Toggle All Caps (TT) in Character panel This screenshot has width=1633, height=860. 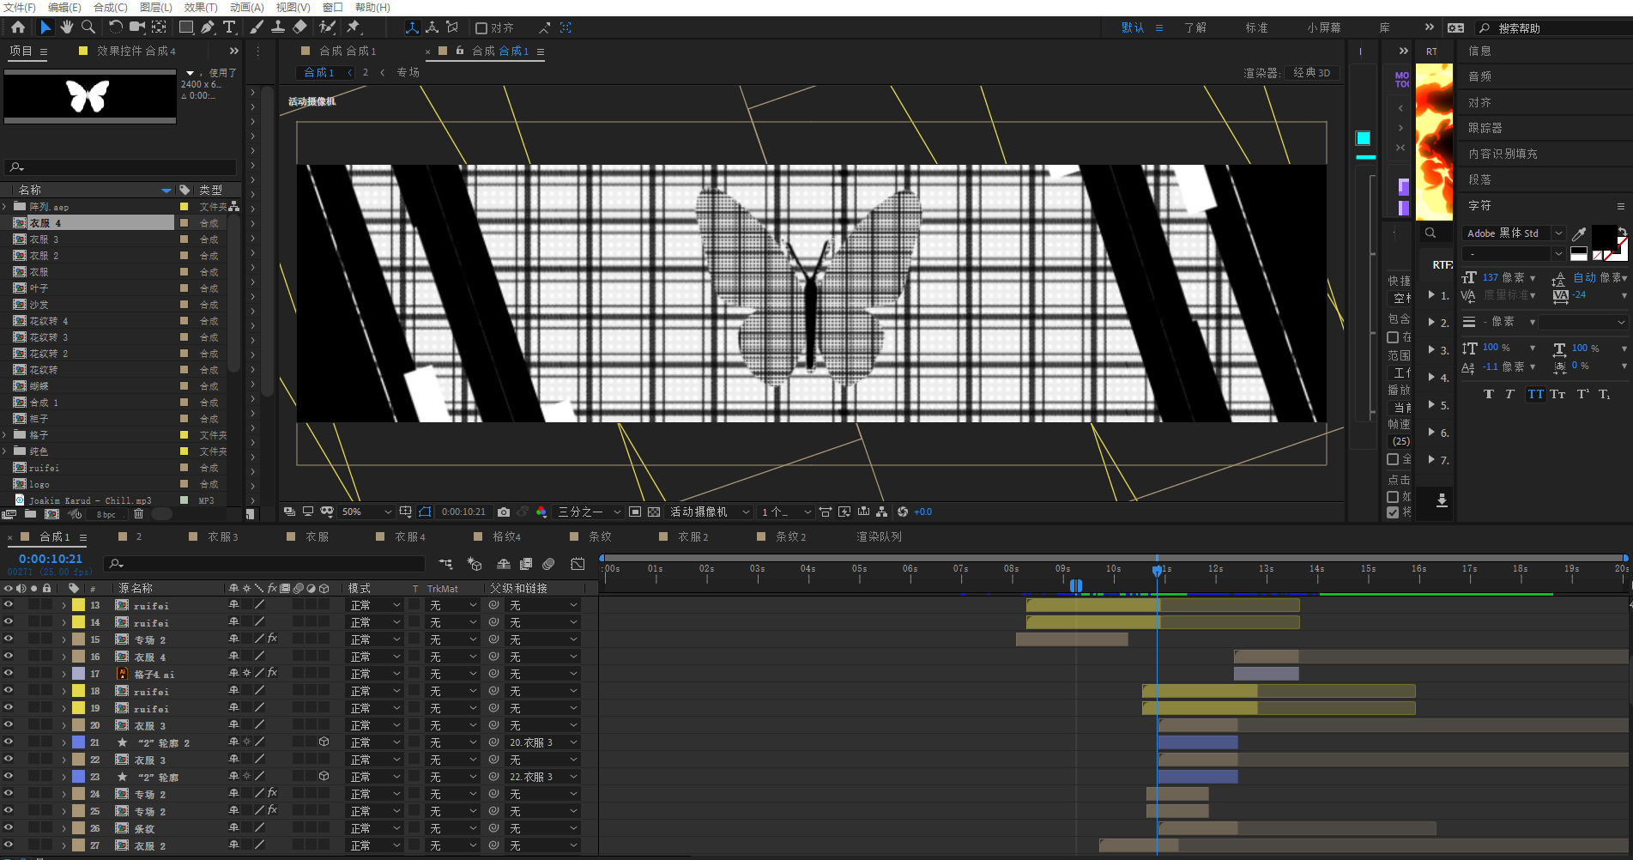1535,394
